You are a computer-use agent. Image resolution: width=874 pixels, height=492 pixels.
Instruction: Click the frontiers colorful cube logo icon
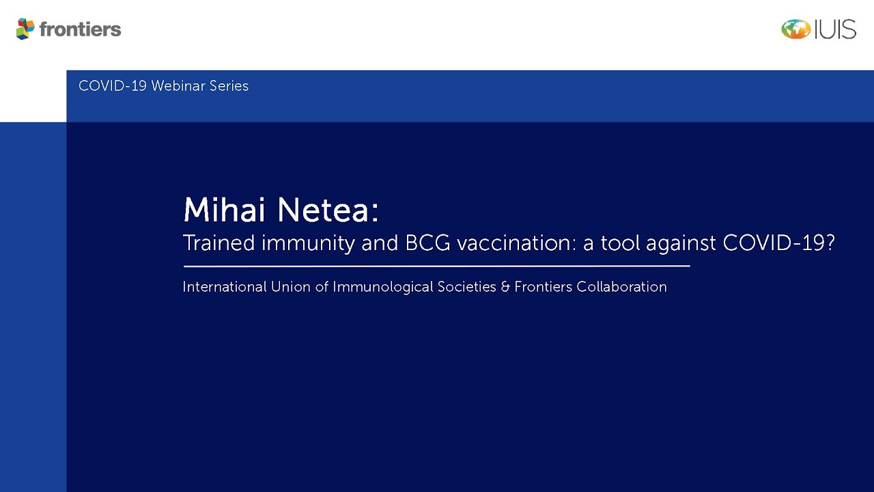[x=25, y=29]
